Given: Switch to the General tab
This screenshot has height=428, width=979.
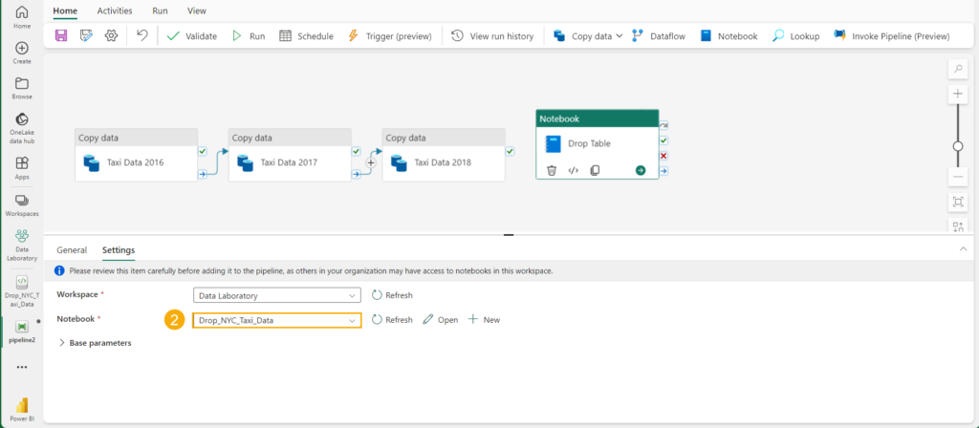Looking at the screenshot, I should point(72,250).
